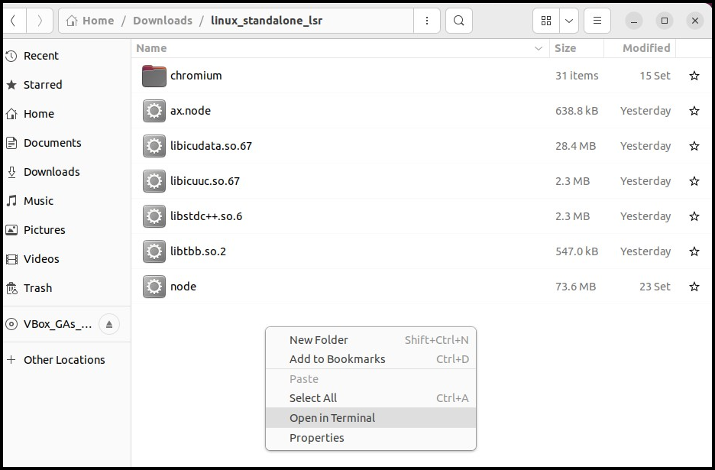Toggle star on ax.node
This screenshot has height=470, width=715.
click(x=694, y=111)
